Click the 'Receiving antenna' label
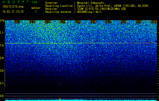 click(58, 12)
